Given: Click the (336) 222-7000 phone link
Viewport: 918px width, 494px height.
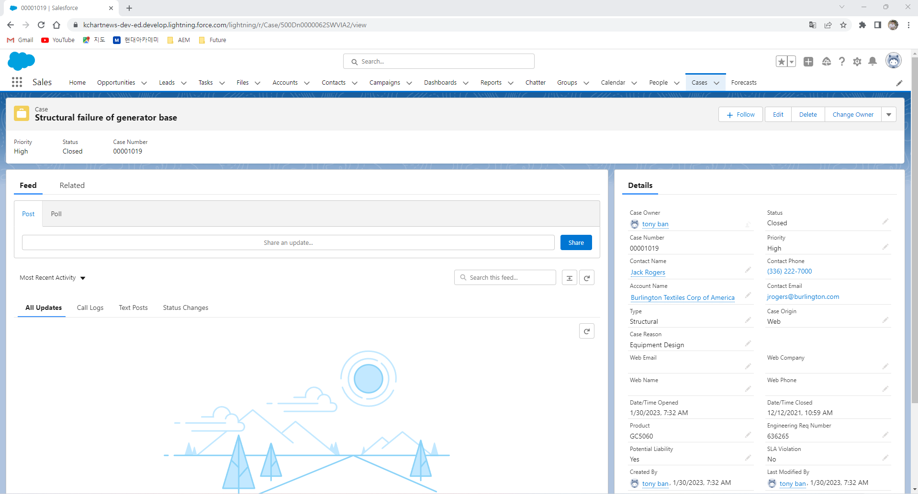Looking at the screenshot, I should pyautogui.click(x=790, y=271).
